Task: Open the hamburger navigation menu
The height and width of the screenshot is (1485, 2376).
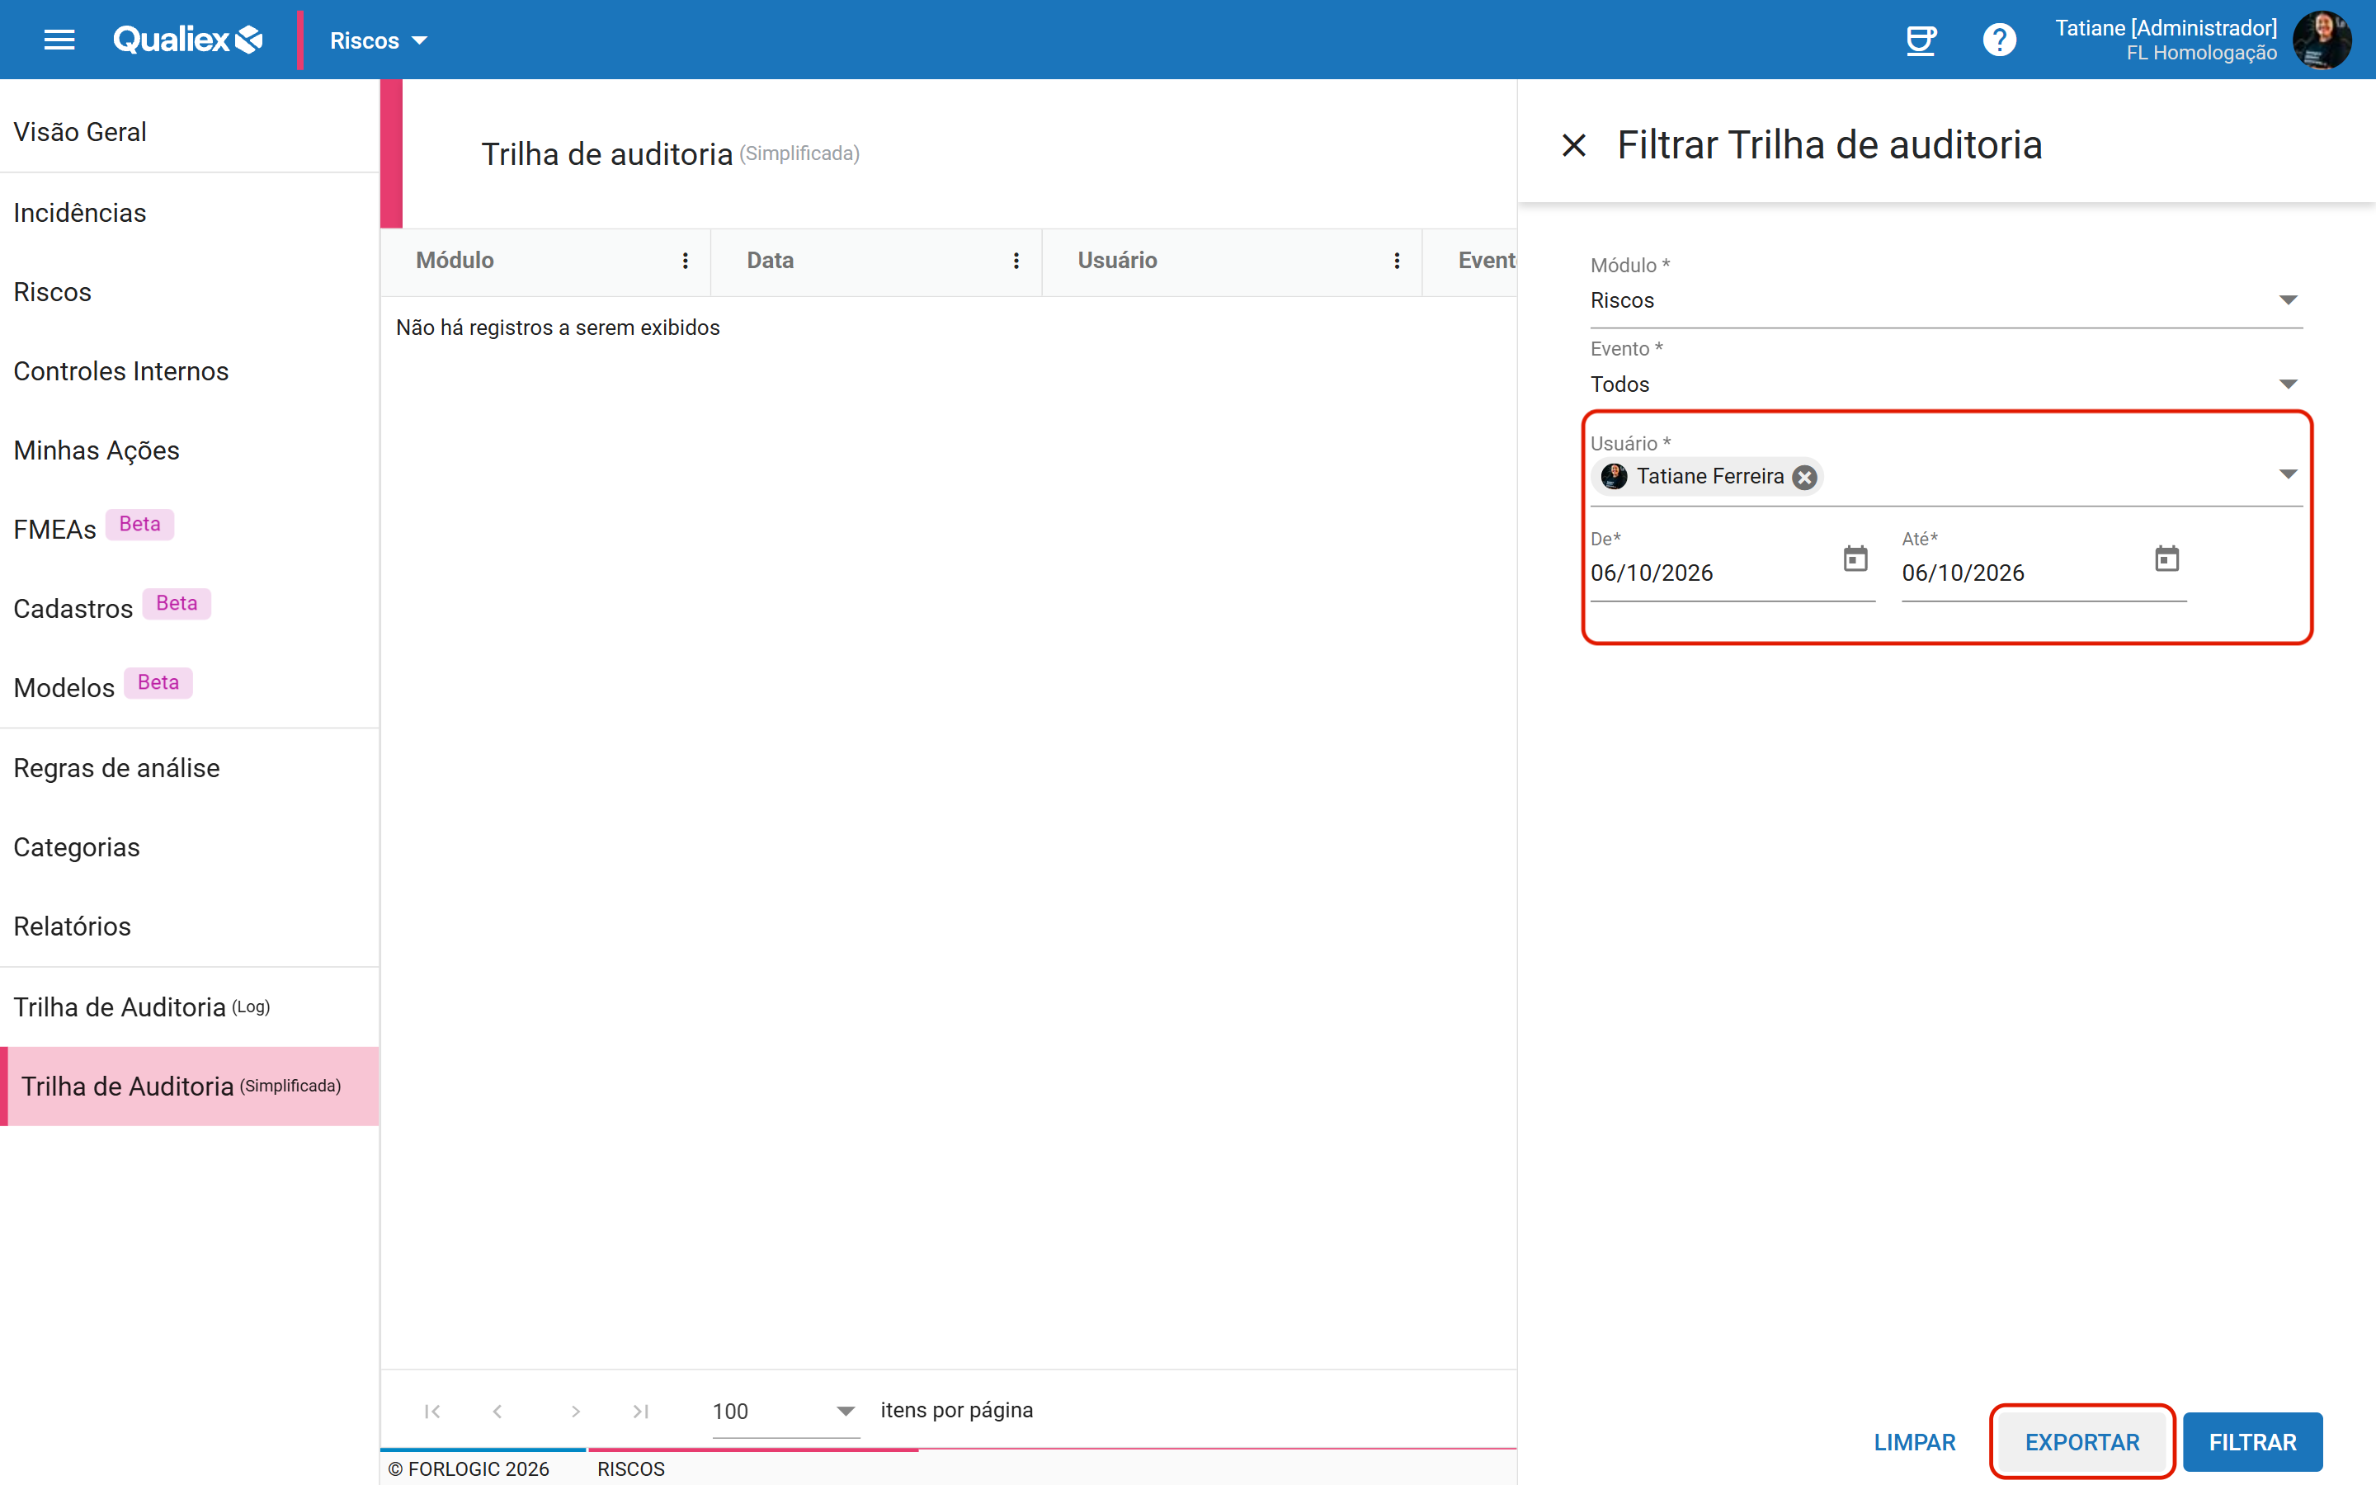Action: click(x=60, y=40)
